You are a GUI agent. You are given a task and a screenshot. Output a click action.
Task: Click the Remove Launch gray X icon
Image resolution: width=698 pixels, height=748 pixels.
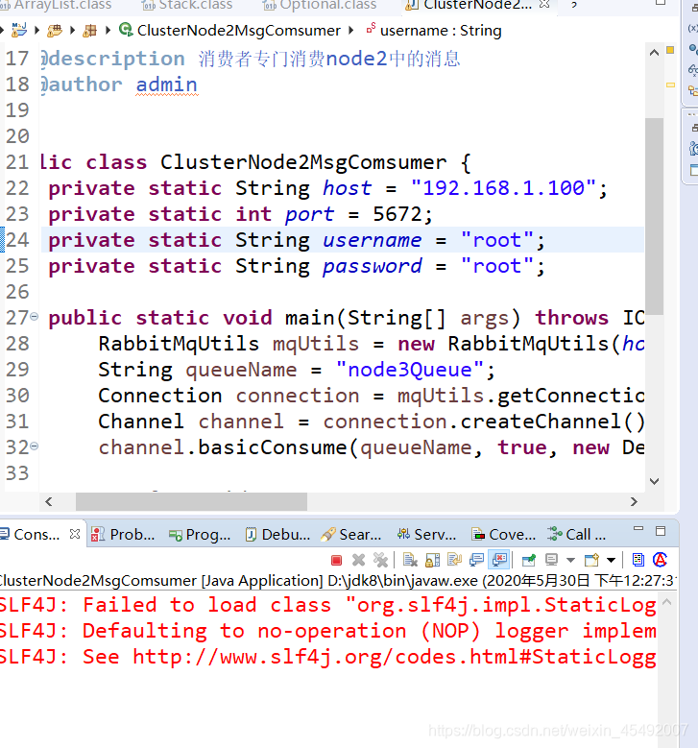358,560
